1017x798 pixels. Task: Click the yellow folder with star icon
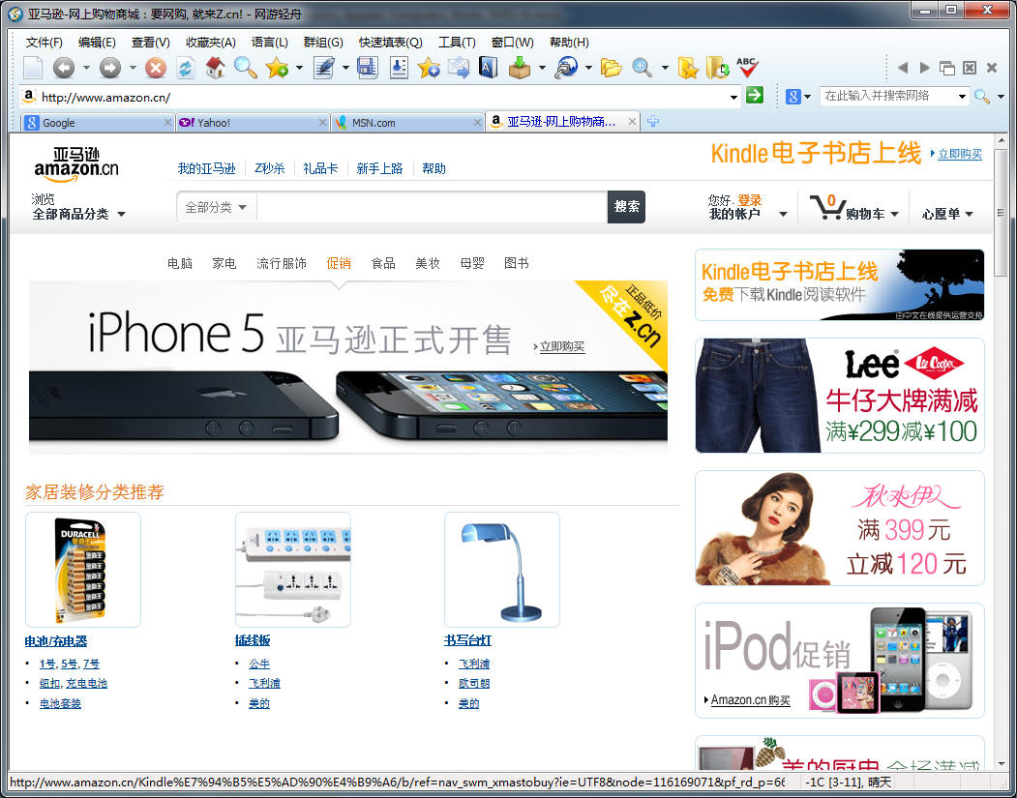[x=687, y=68]
